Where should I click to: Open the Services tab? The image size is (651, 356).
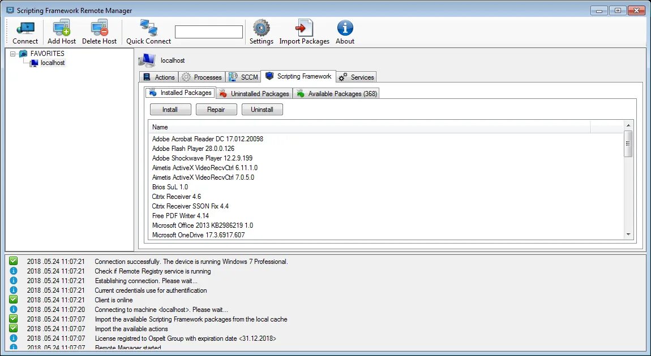pos(357,77)
